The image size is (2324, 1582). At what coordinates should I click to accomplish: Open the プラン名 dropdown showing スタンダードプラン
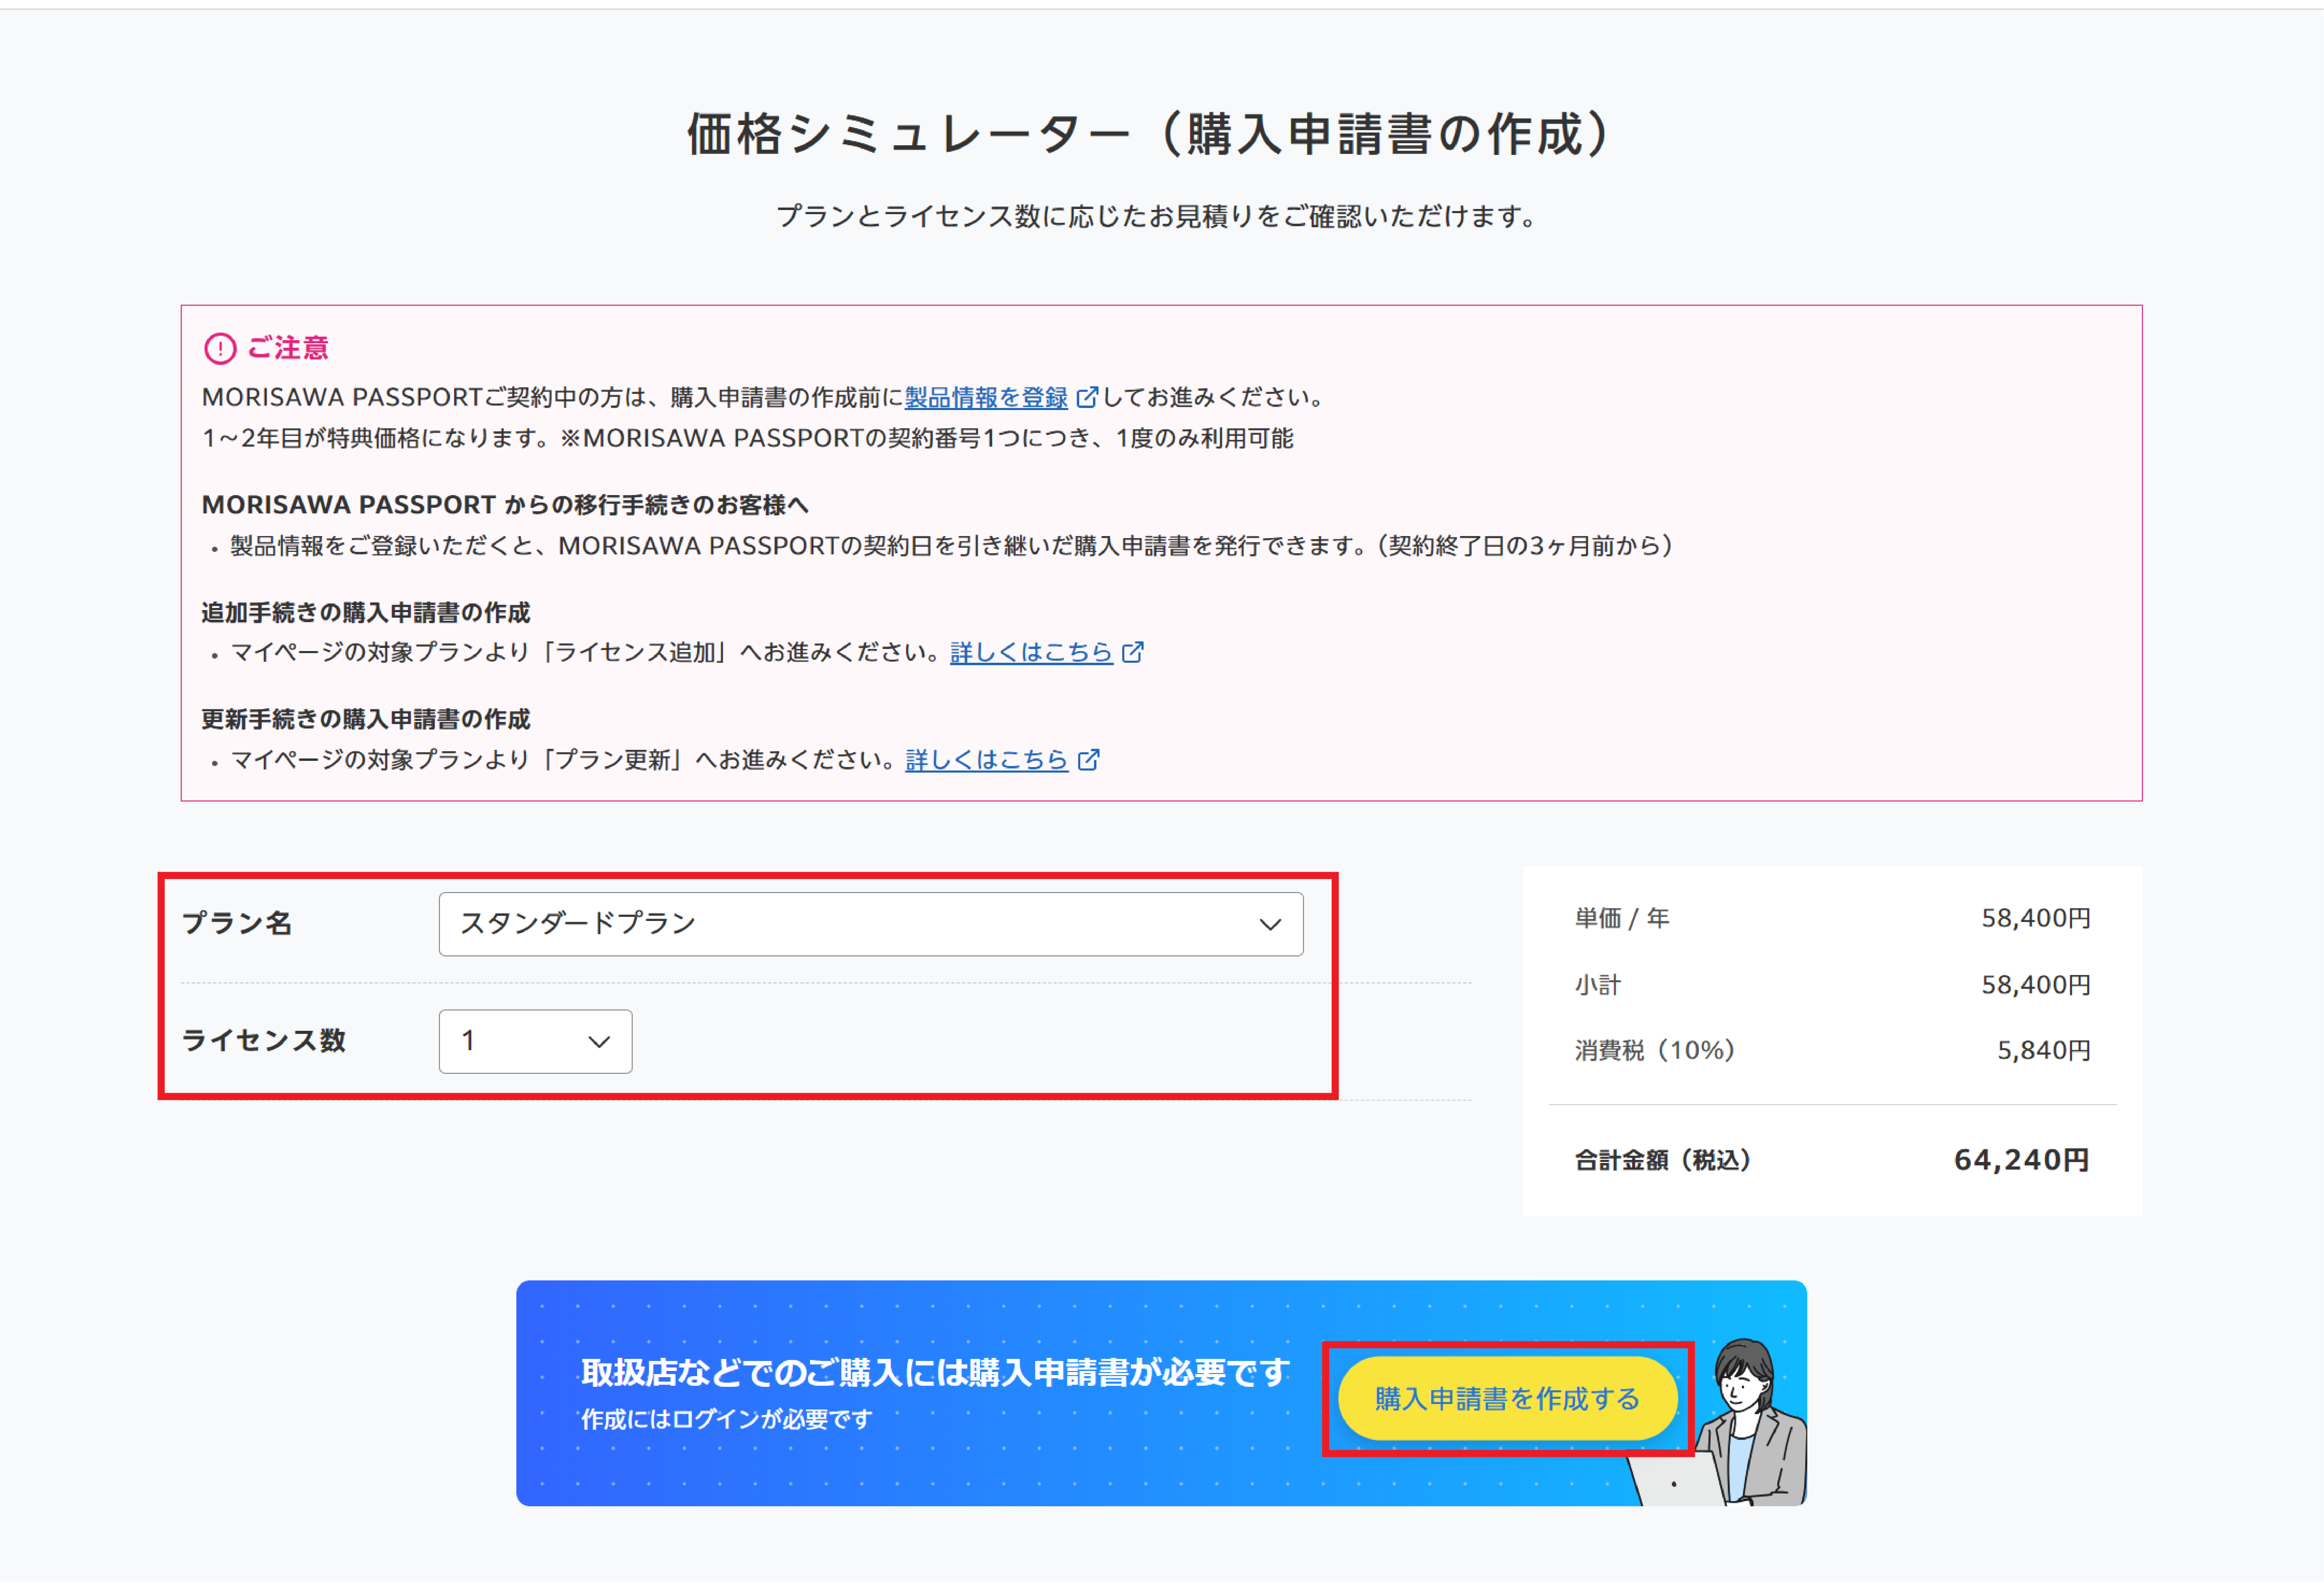[x=870, y=924]
